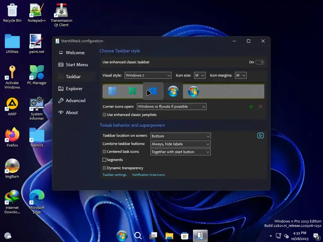Open Activate Windows shortcut
This screenshot has width=323, height=242.
click(x=12, y=77)
